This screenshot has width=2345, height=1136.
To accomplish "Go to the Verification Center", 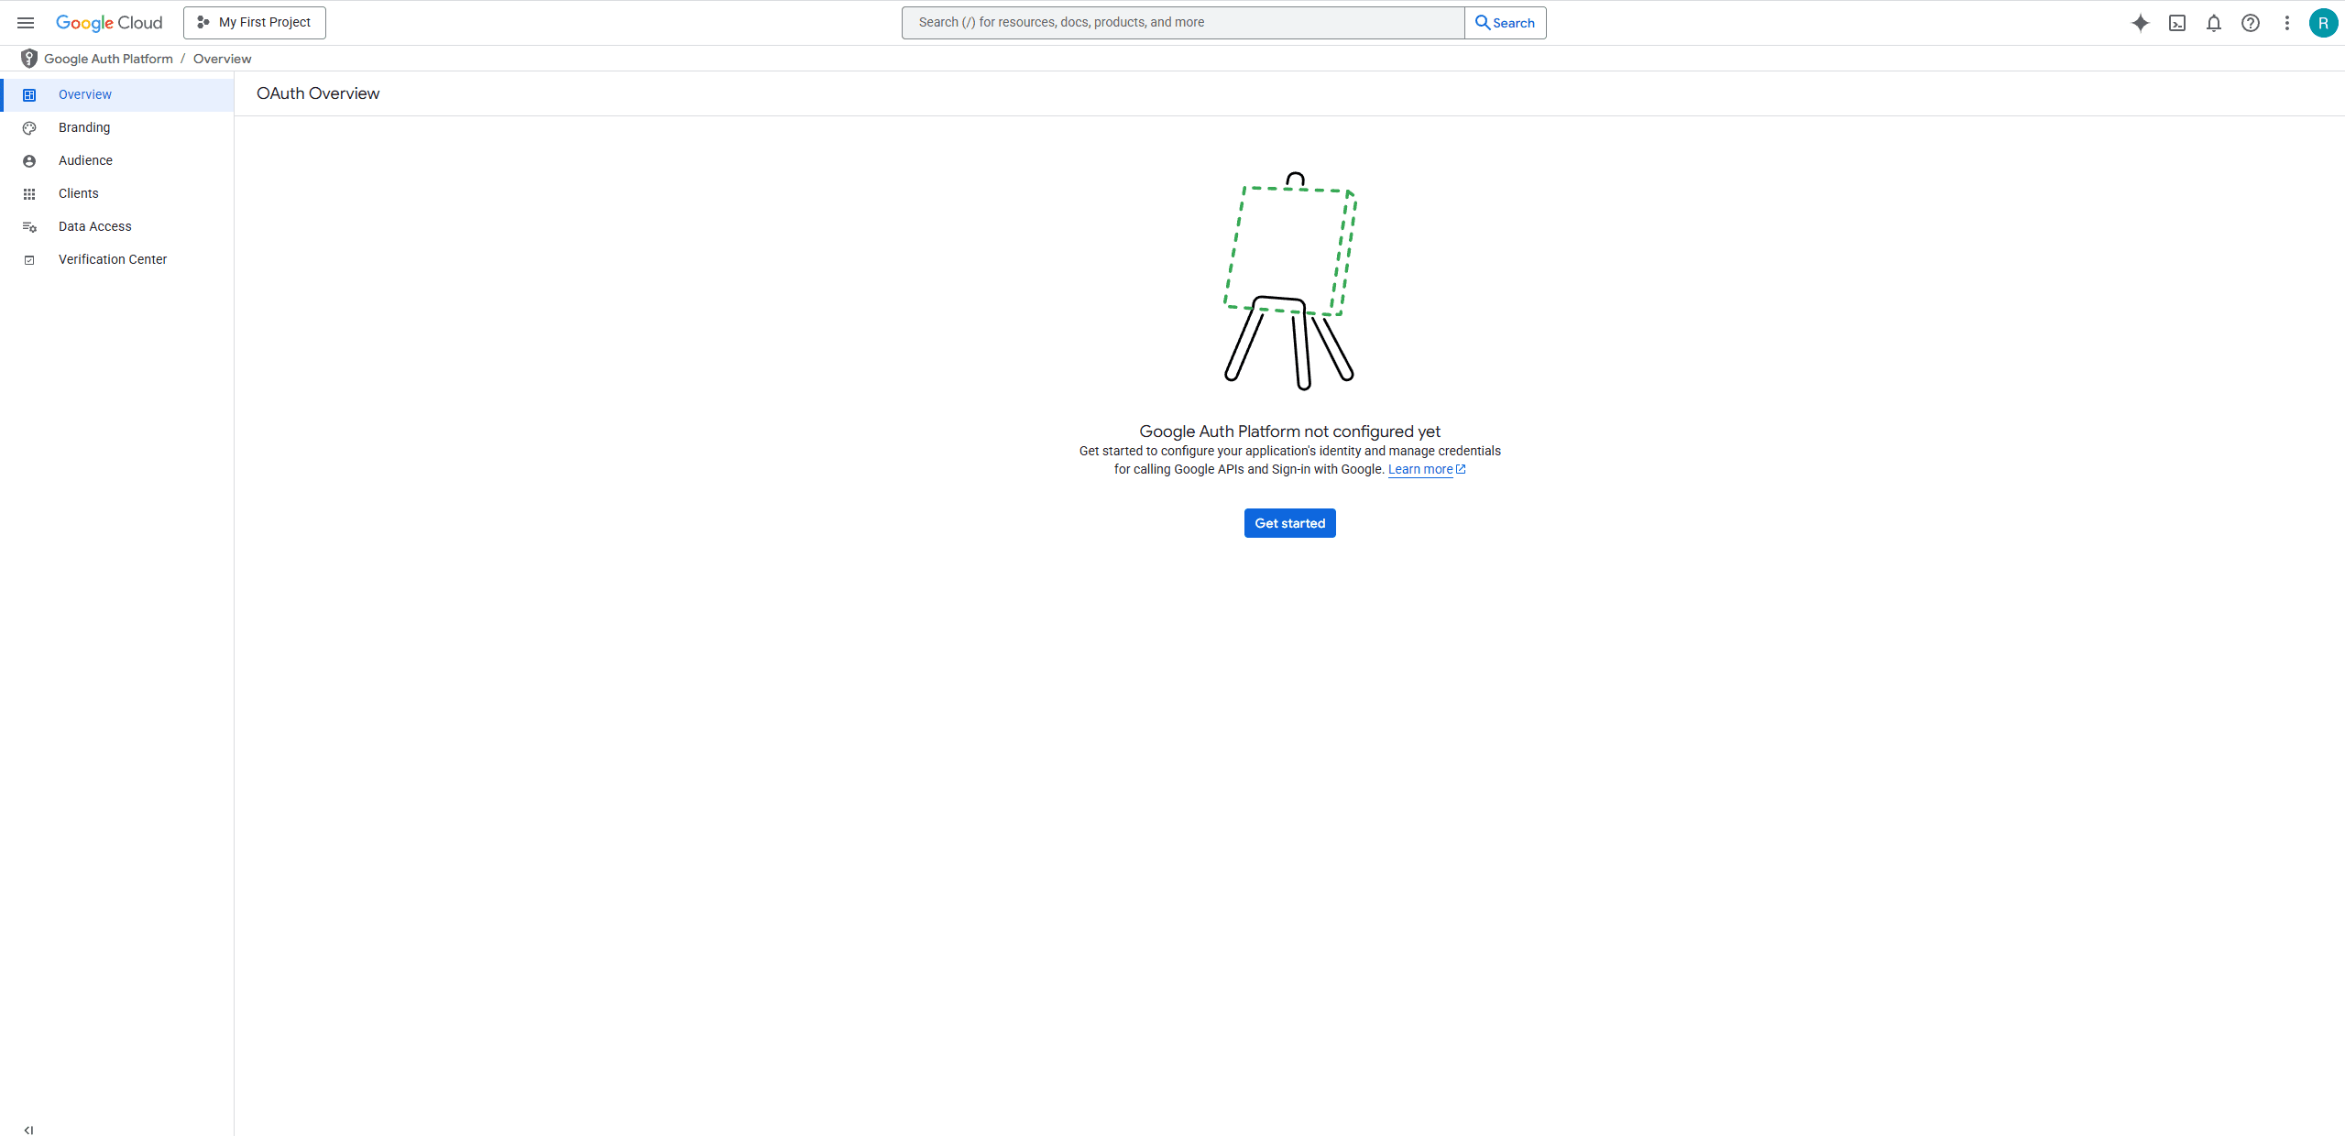I will click(x=112, y=259).
